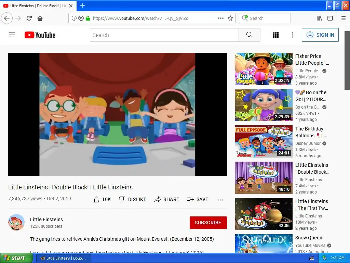Click the green padlock security icon
The width and height of the screenshot is (350, 263).
88,18
